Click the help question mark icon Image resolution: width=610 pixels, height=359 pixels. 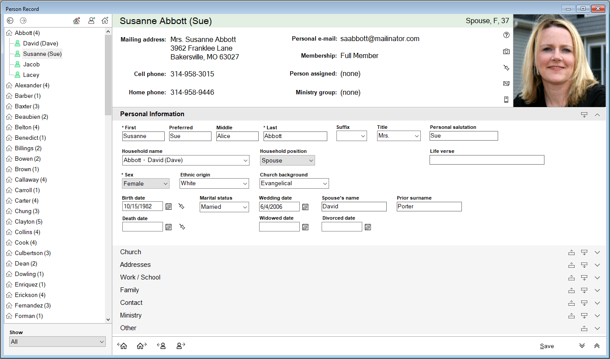point(506,35)
